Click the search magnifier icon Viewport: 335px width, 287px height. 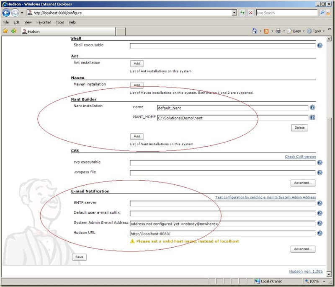tap(322, 13)
